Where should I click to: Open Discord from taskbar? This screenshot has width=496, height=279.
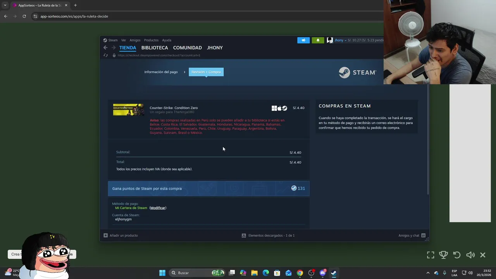pyautogui.click(x=322, y=273)
